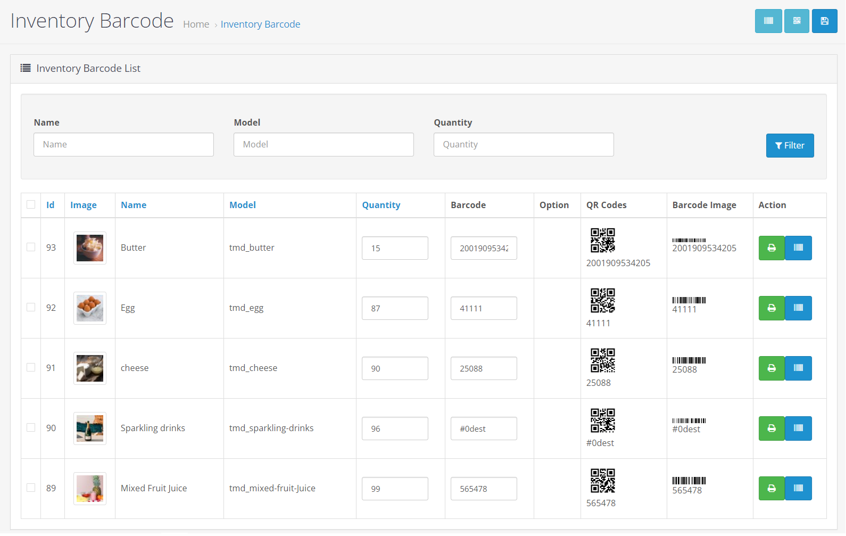Click the blue barcode button for Butter
This screenshot has width=846, height=536.
[x=798, y=248]
